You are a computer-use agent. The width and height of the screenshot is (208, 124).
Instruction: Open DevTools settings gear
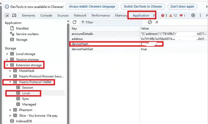pos(193,15)
